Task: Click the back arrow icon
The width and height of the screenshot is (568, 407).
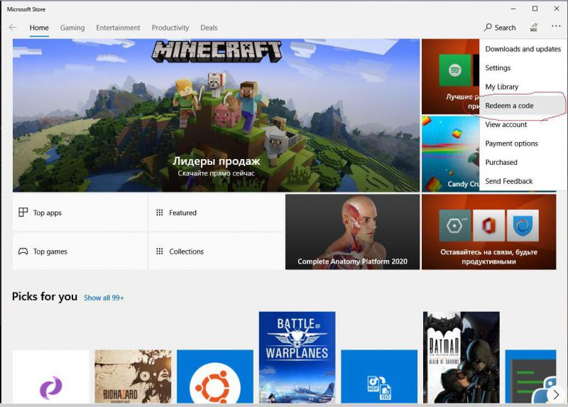Action: 13,28
